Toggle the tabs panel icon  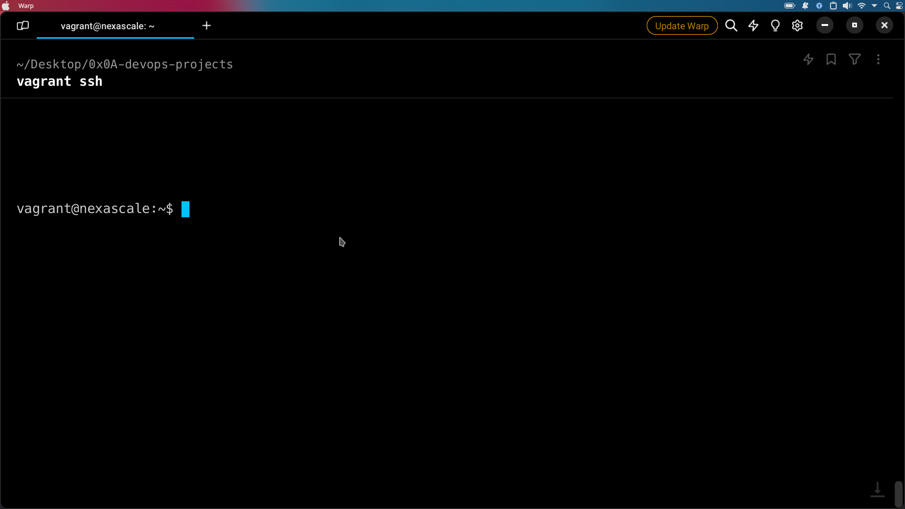pyautogui.click(x=23, y=25)
